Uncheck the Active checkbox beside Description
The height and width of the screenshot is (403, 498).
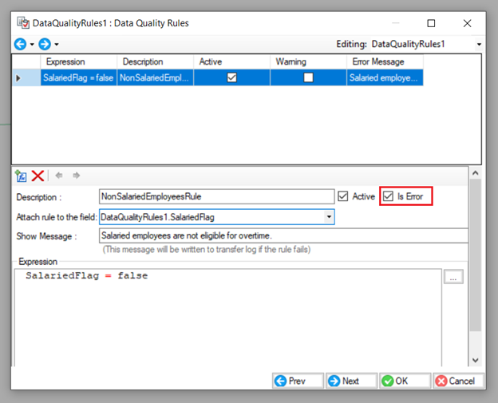coord(343,196)
